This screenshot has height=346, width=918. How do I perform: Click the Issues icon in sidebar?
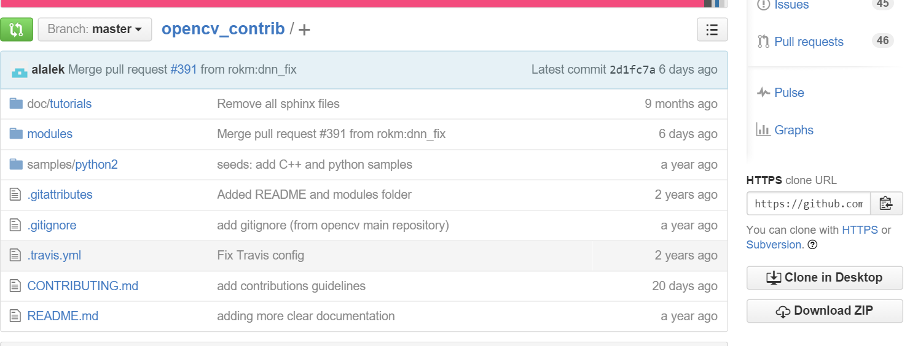coord(764,5)
